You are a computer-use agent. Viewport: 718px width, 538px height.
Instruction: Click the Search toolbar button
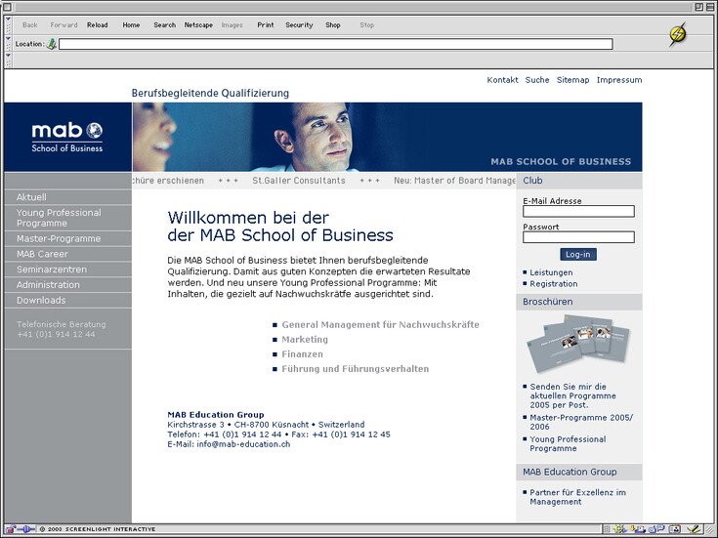click(164, 25)
